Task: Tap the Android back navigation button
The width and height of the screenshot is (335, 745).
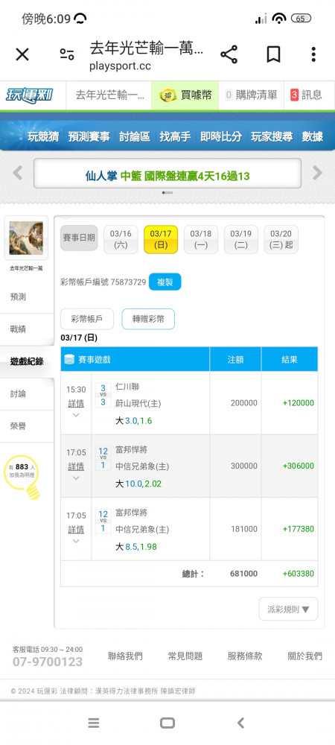Action: click(x=240, y=723)
